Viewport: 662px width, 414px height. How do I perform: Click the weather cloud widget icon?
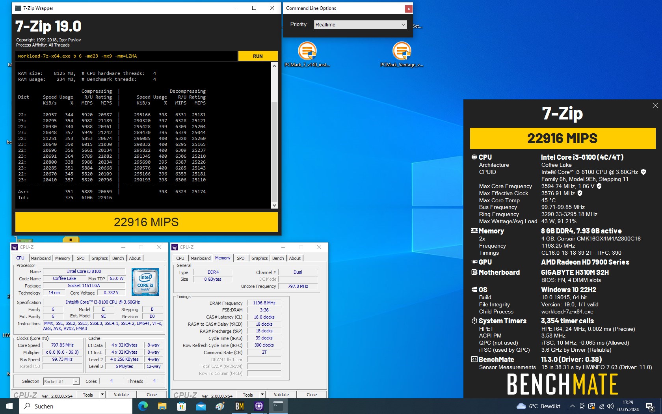(521, 406)
